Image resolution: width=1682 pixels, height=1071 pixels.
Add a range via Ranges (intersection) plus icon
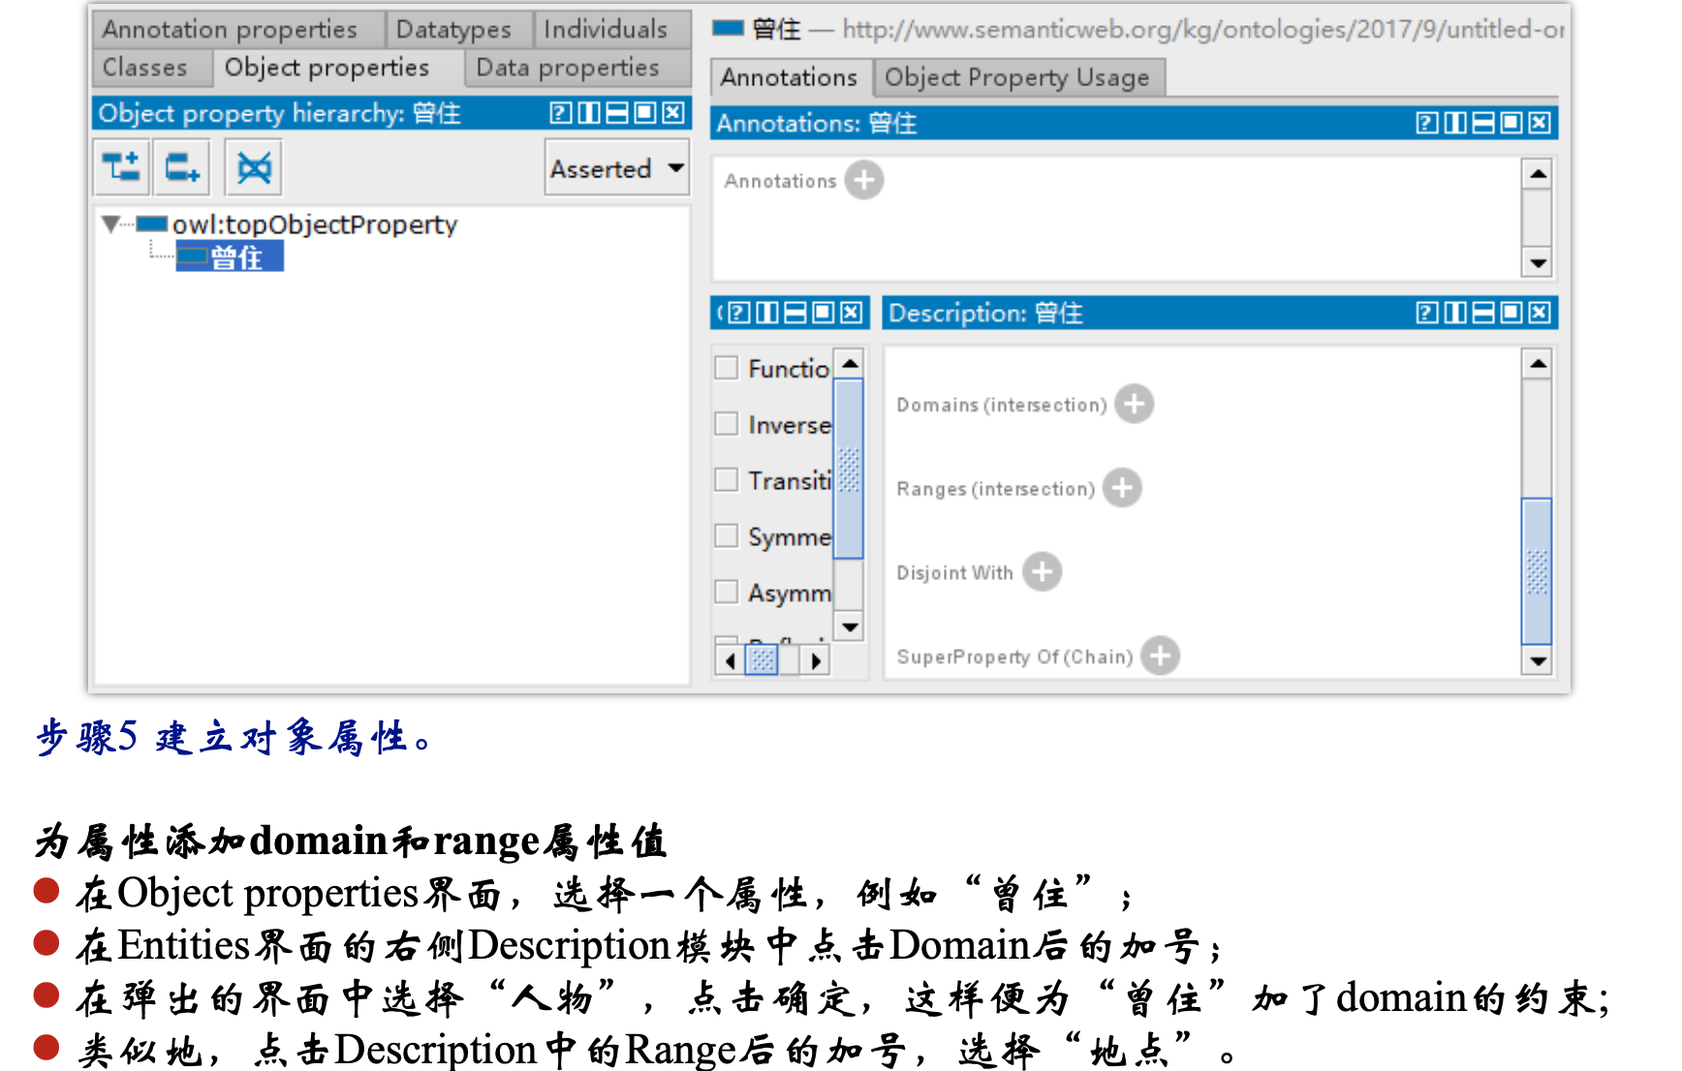(1122, 488)
